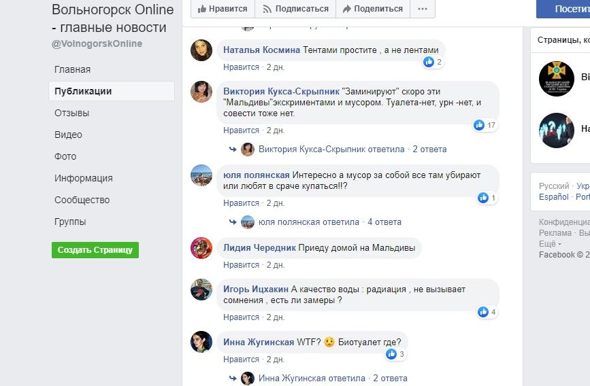Click the three-dots more options button
This screenshot has height=386, width=590.
point(423,9)
